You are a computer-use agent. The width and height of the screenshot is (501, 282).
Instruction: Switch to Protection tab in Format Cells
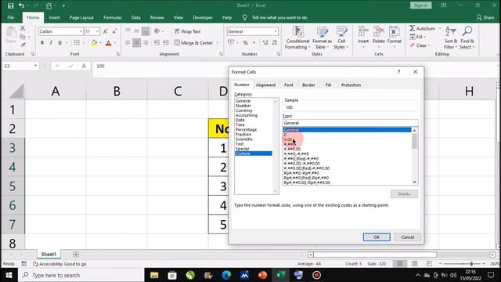click(x=351, y=85)
